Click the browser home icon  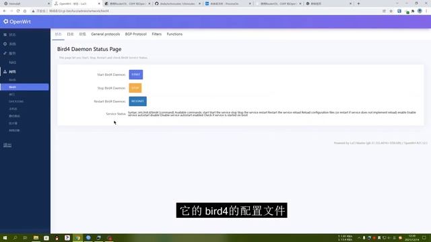(25, 11)
